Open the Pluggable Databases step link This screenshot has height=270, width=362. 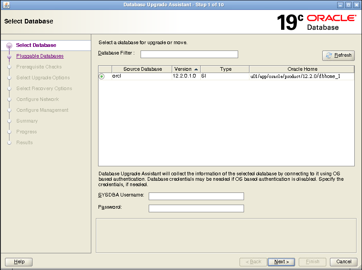[40, 56]
